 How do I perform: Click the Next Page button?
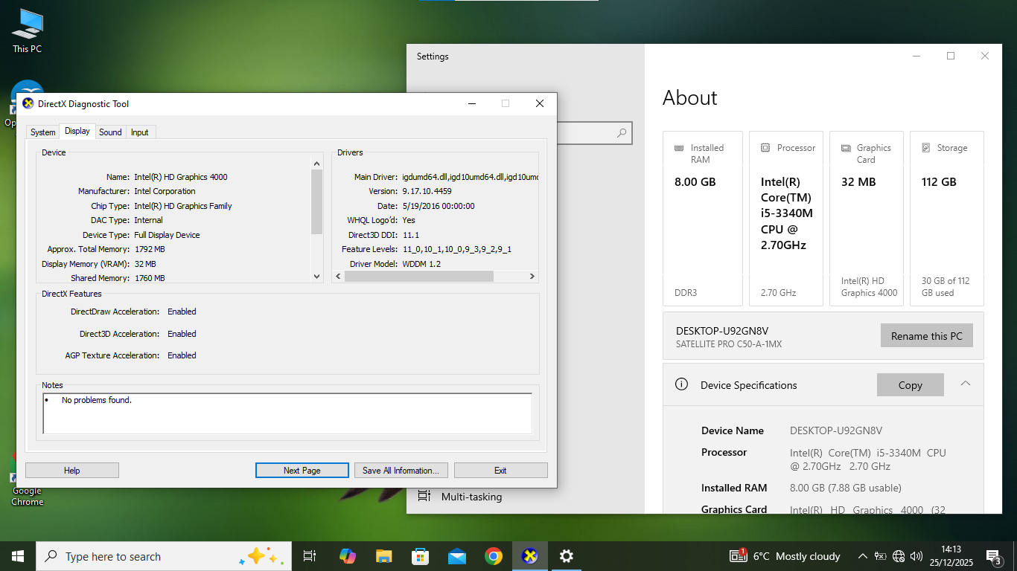[302, 470]
